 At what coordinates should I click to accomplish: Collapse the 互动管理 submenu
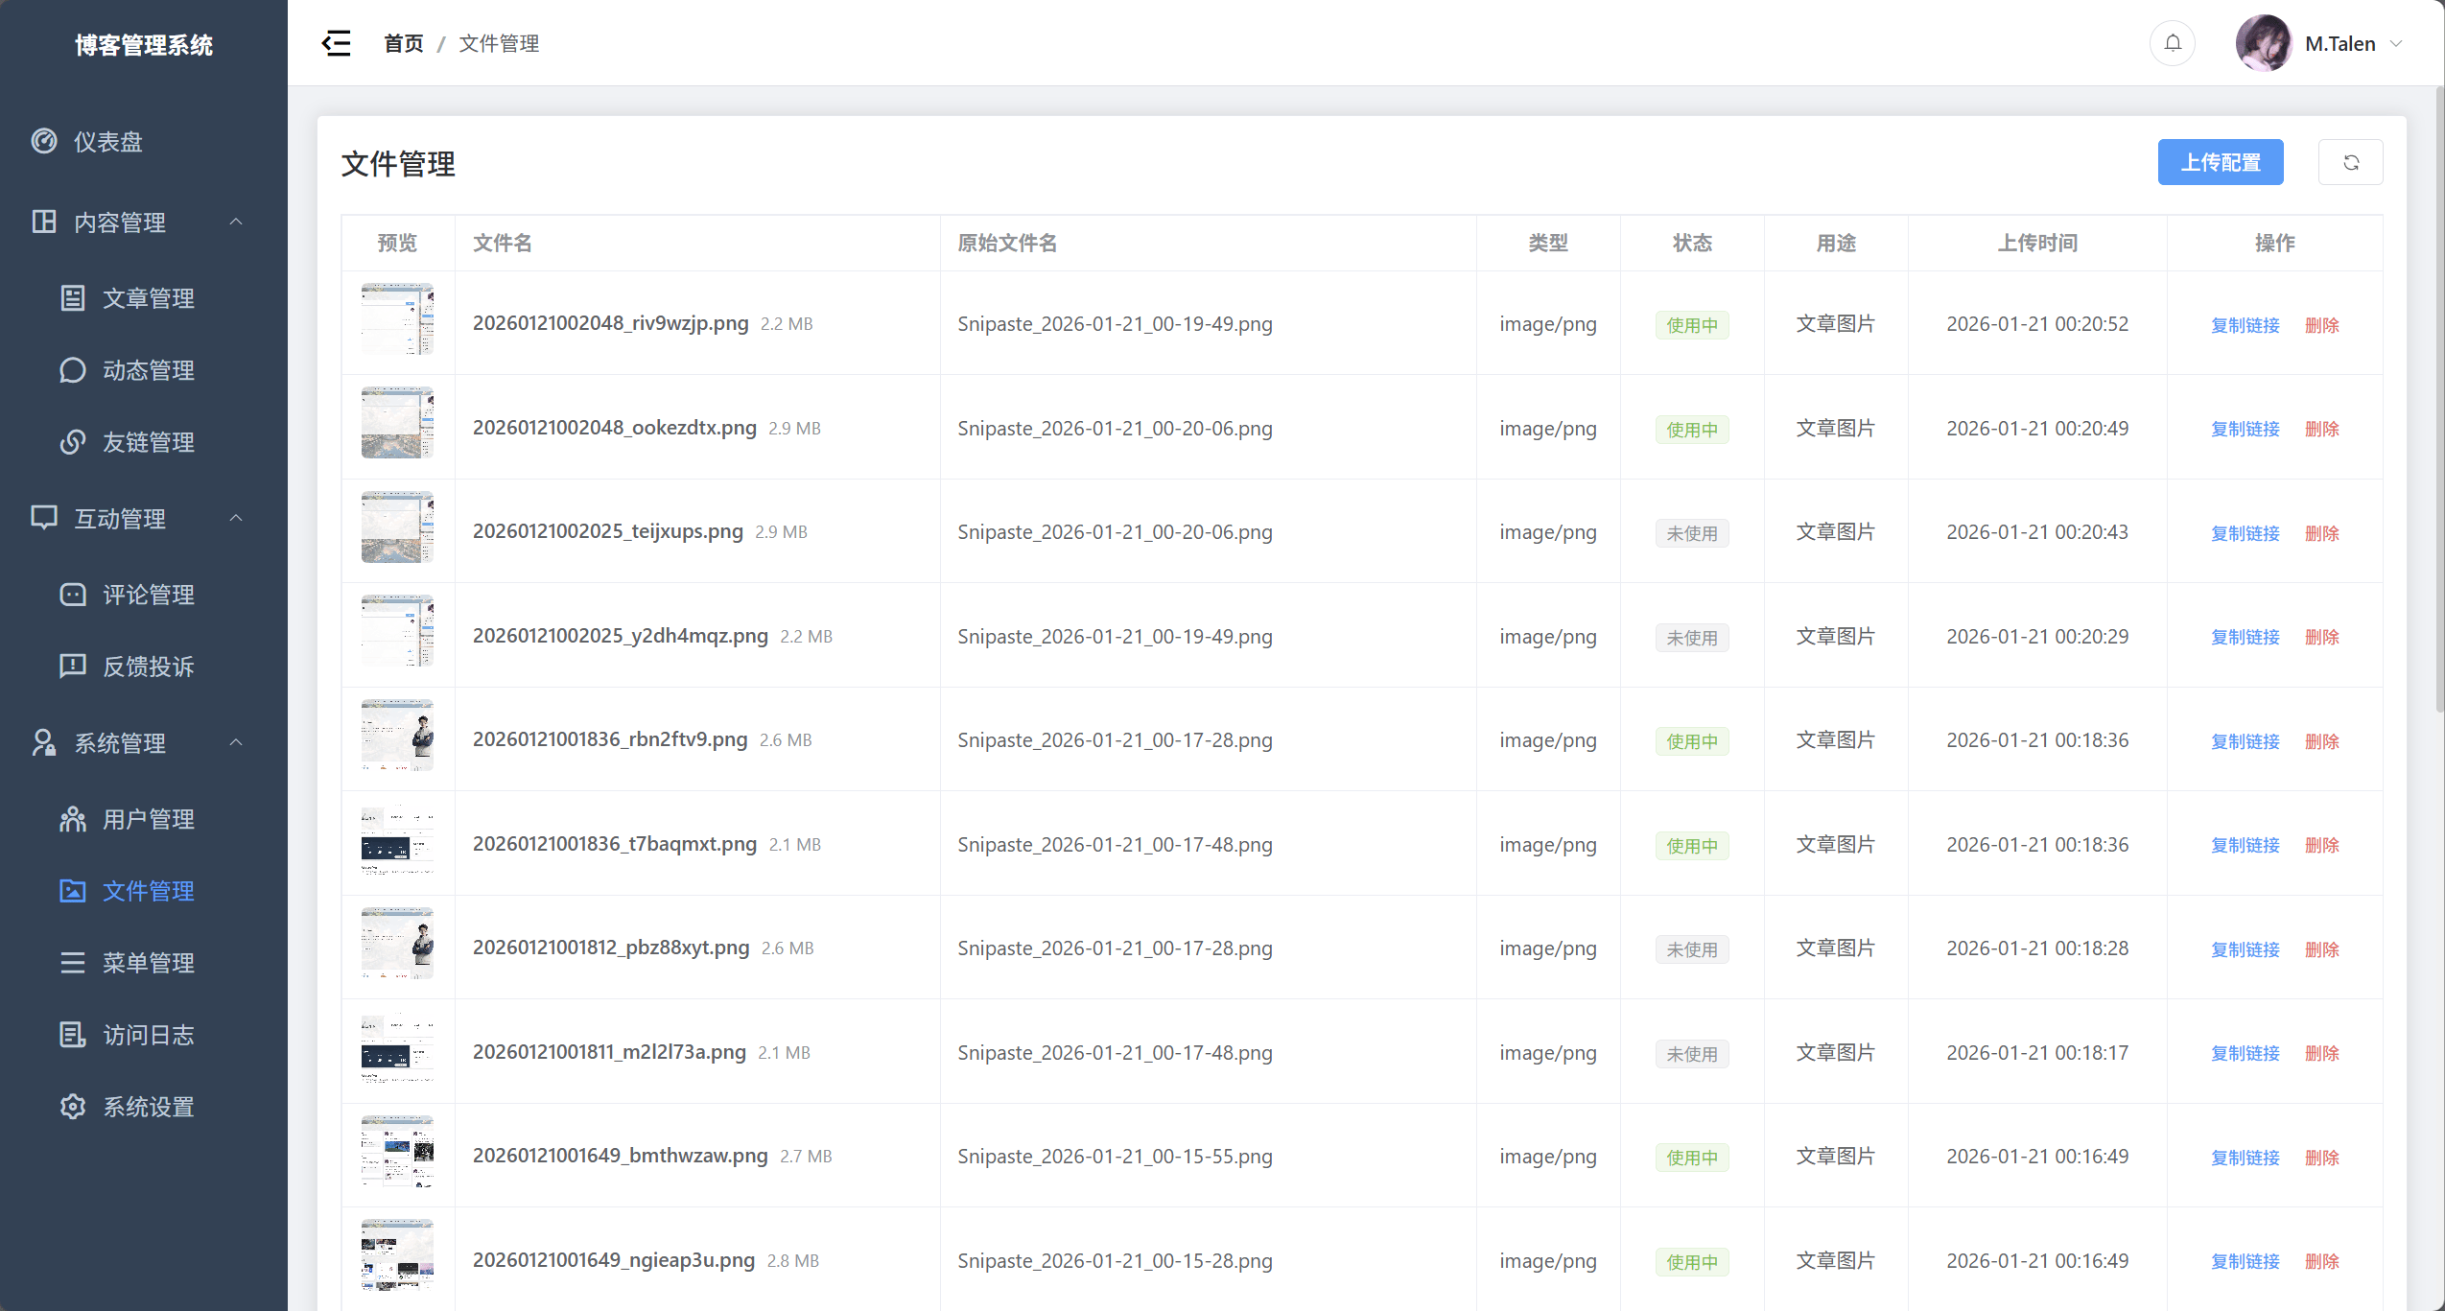[236, 519]
